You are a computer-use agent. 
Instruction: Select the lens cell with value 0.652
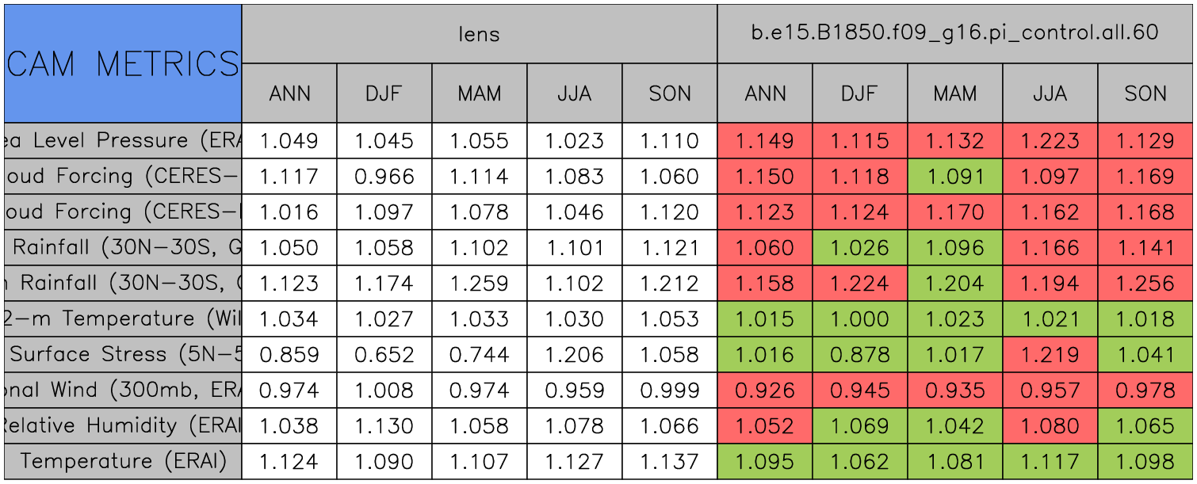pos(384,355)
